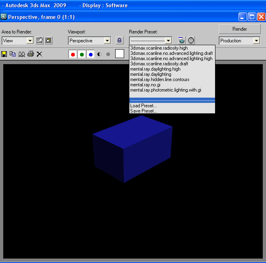
Task: Toggle the Edit Region hand icon
Action: tap(40, 40)
